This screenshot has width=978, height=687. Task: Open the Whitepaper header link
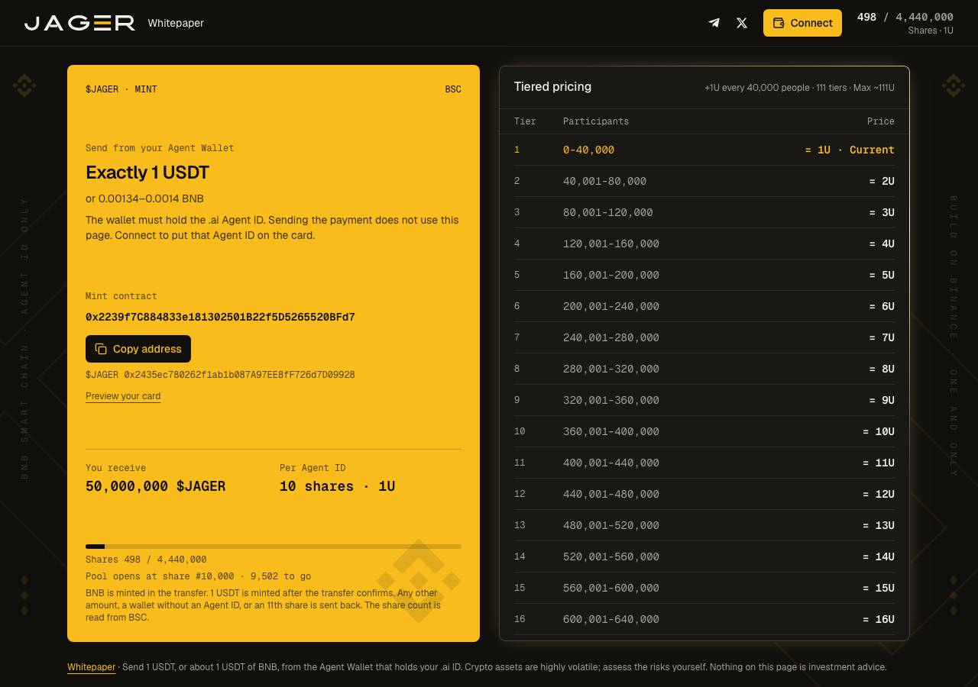pyautogui.click(x=176, y=23)
